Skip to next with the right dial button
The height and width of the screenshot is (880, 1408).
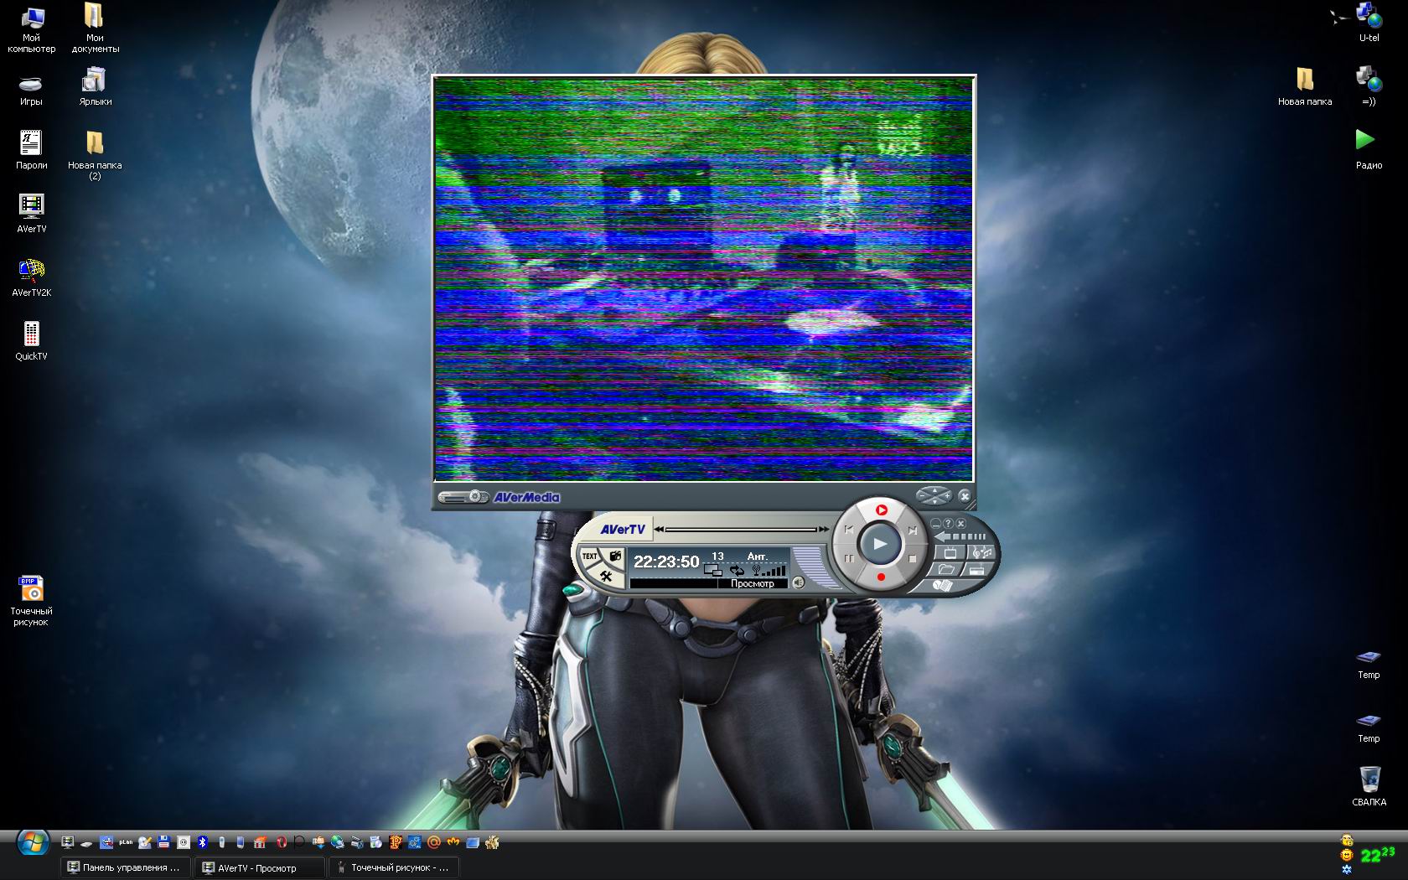coord(912,531)
